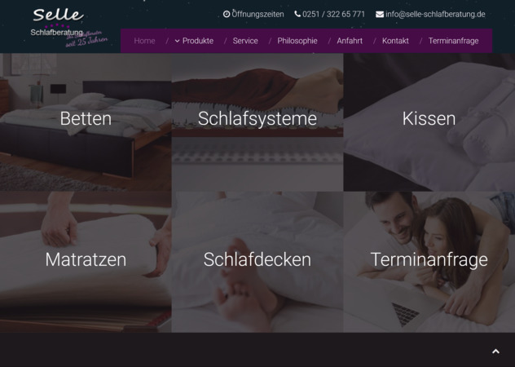Click the info@selle-schlafberatung.de email link
This screenshot has height=367, width=515.
(435, 14)
